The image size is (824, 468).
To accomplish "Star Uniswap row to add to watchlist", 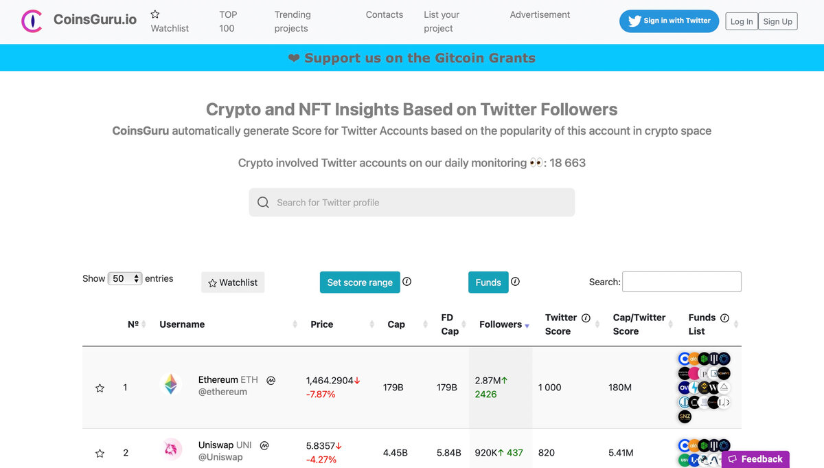I will coord(100,454).
